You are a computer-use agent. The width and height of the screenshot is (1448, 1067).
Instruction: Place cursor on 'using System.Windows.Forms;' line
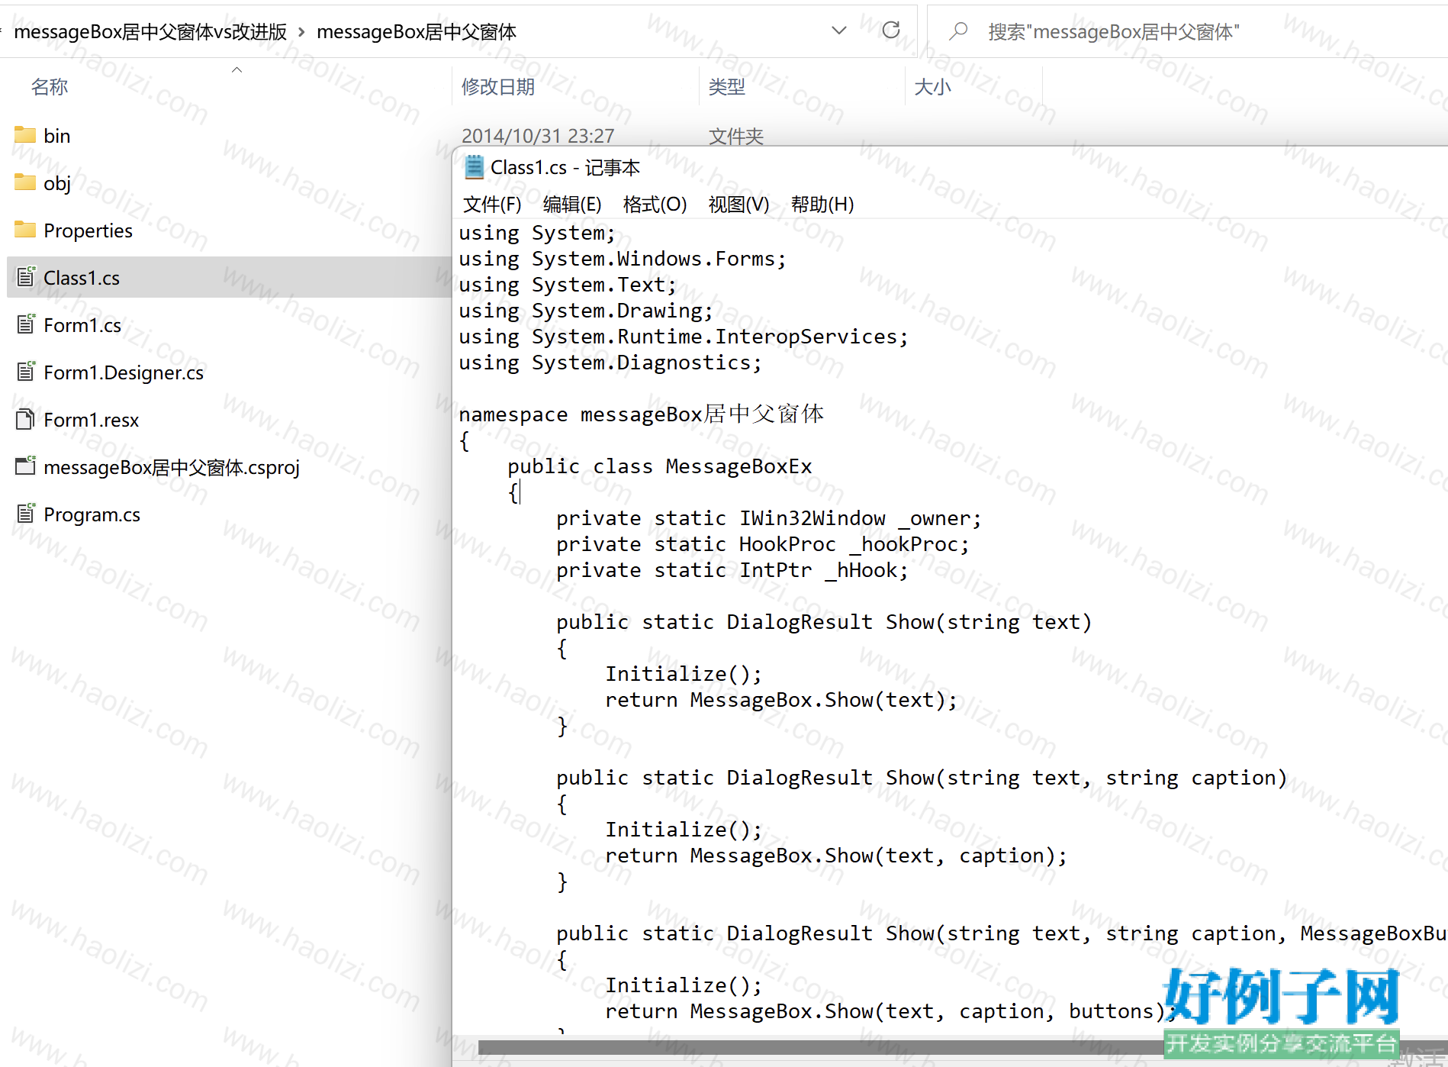click(x=622, y=259)
